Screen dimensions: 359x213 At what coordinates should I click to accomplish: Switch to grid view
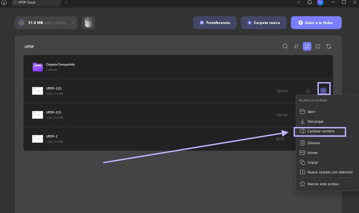coord(318,46)
